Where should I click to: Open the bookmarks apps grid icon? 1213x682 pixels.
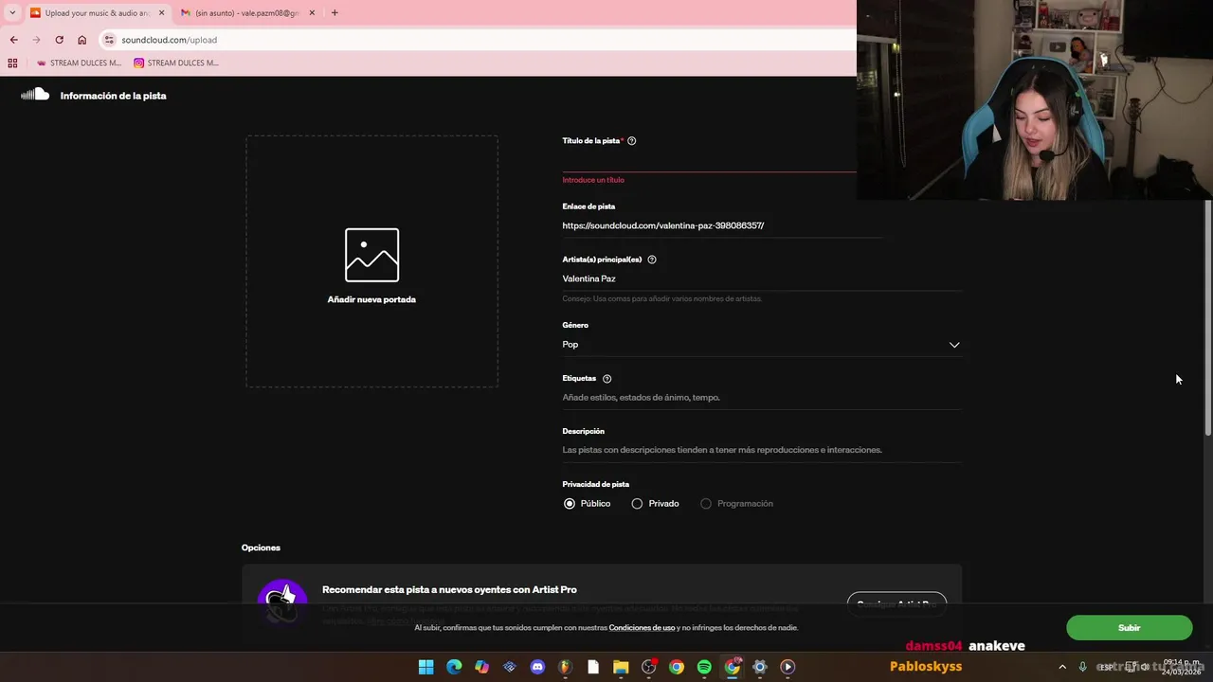tap(12, 63)
